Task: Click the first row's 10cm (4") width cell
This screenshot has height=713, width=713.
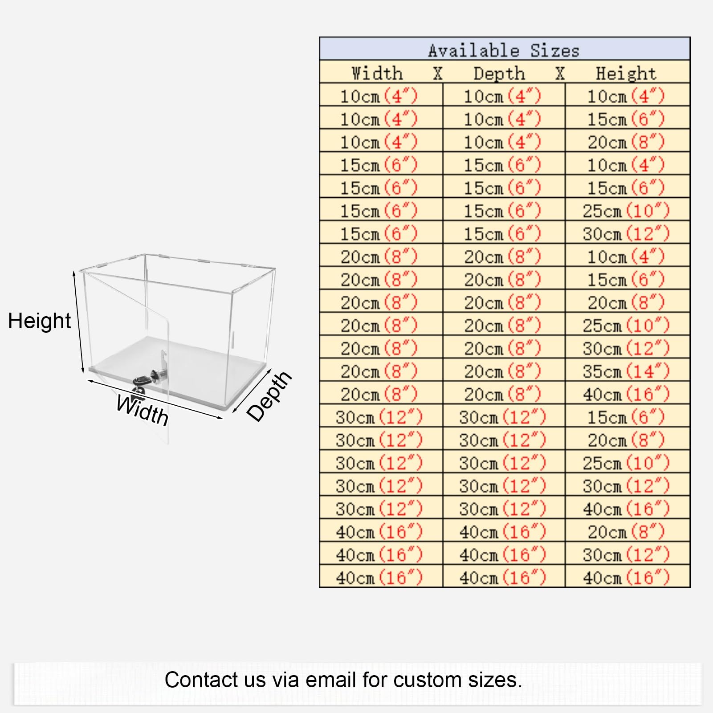Action: (x=379, y=96)
